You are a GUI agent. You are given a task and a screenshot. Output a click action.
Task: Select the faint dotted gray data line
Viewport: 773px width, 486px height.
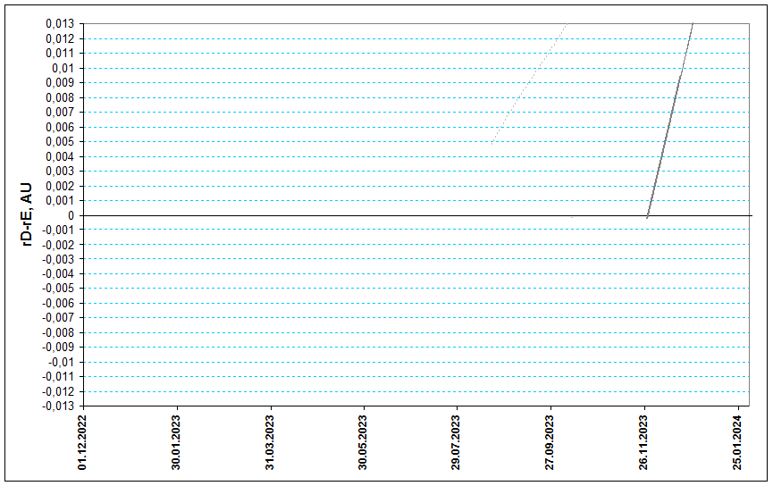[529, 83]
